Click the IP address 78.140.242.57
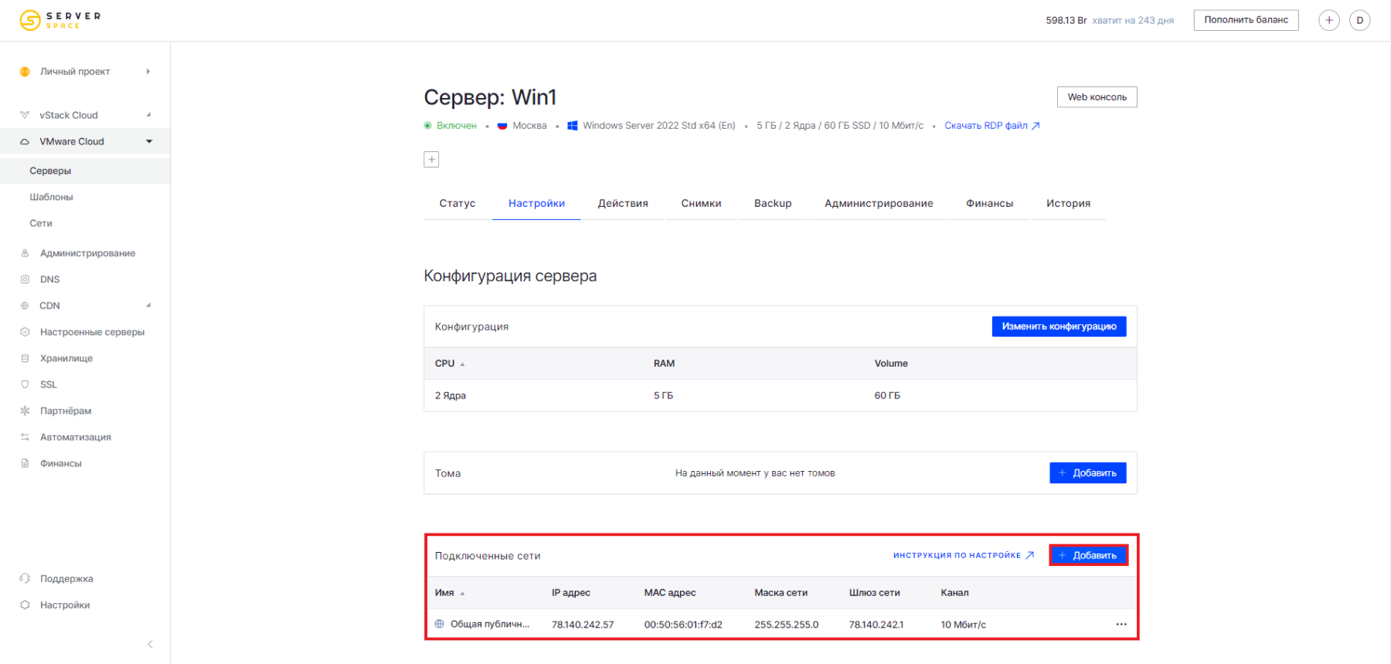 click(x=583, y=625)
